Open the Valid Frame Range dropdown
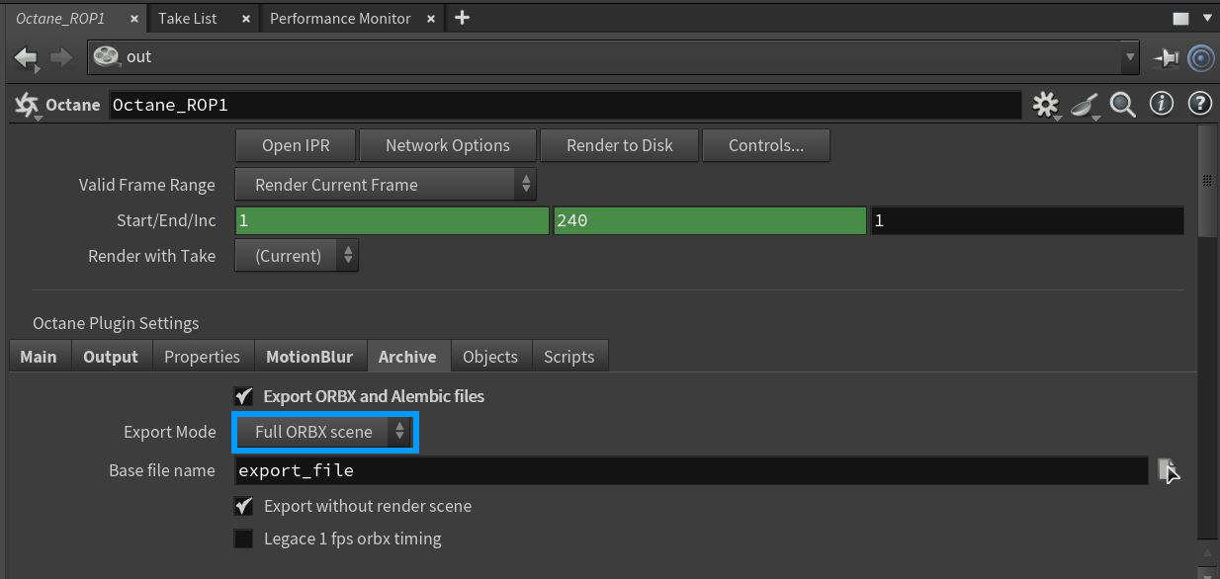Viewport: 1220px width, 579px height. pyautogui.click(x=386, y=185)
